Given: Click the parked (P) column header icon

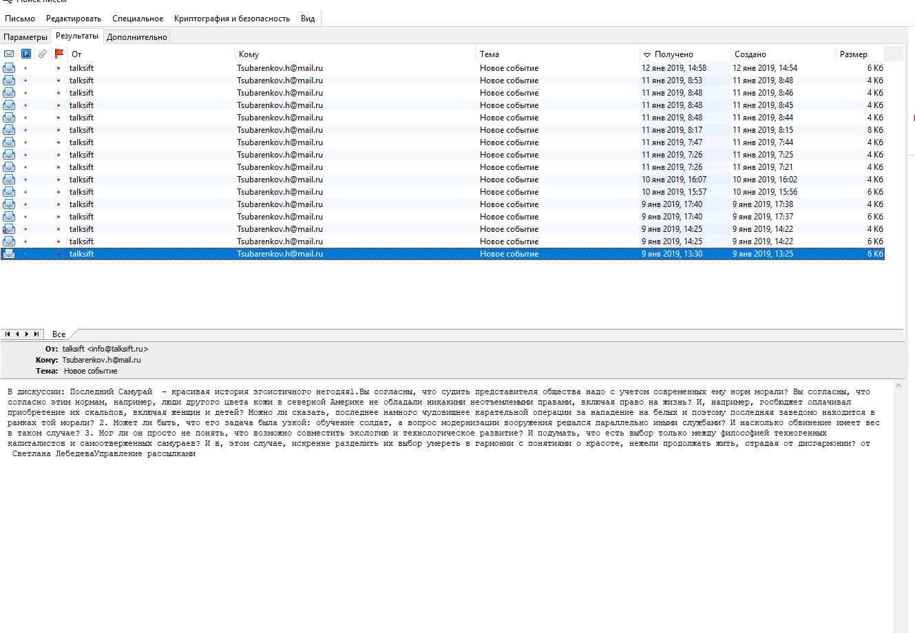Looking at the screenshot, I should [x=26, y=54].
